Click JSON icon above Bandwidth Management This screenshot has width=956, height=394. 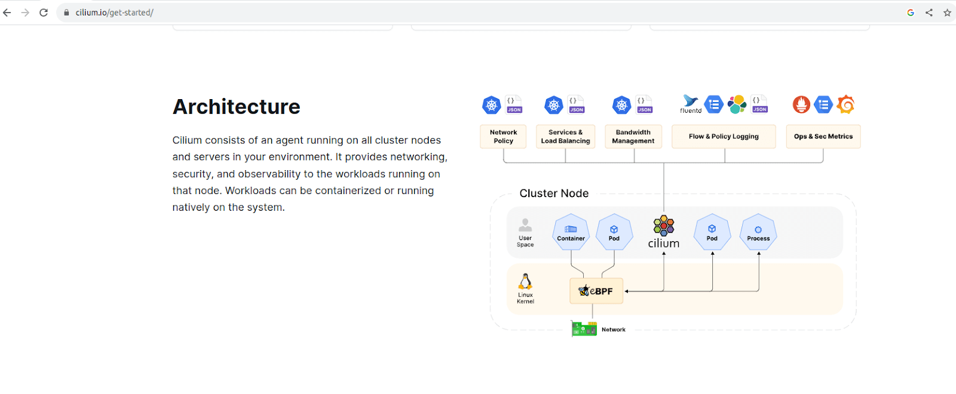pyautogui.click(x=644, y=104)
